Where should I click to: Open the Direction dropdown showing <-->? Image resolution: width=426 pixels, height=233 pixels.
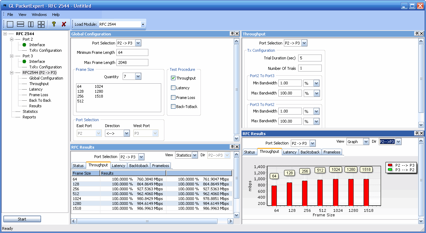coord(126,133)
